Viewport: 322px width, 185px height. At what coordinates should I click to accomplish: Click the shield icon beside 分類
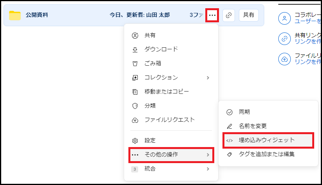click(135, 106)
